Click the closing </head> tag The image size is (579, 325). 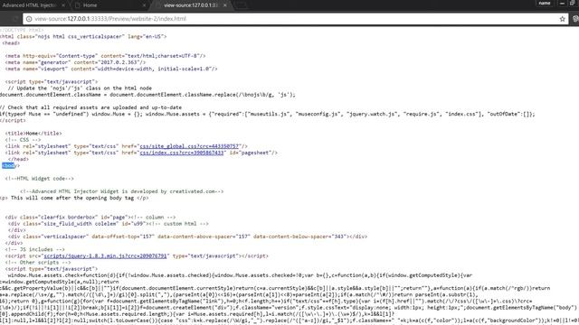click(x=18, y=159)
